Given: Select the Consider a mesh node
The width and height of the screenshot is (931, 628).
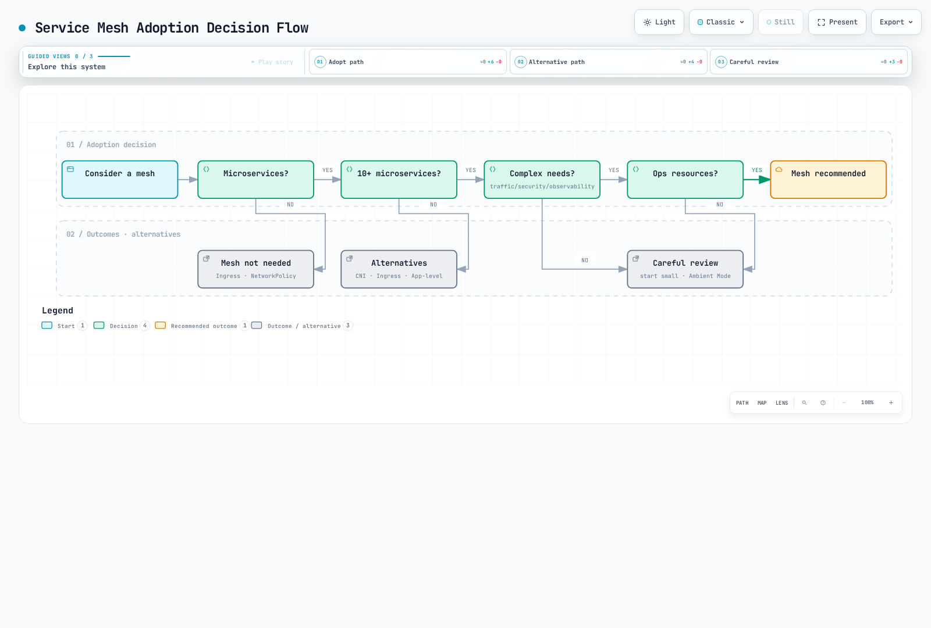Looking at the screenshot, I should (x=120, y=180).
